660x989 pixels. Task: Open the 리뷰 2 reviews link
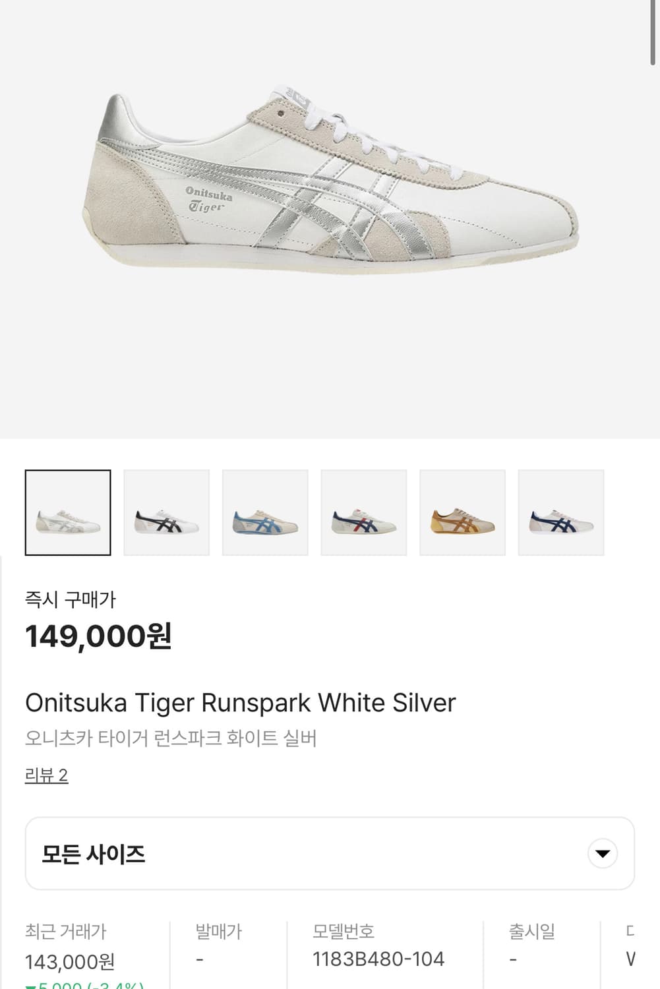pos(46,775)
